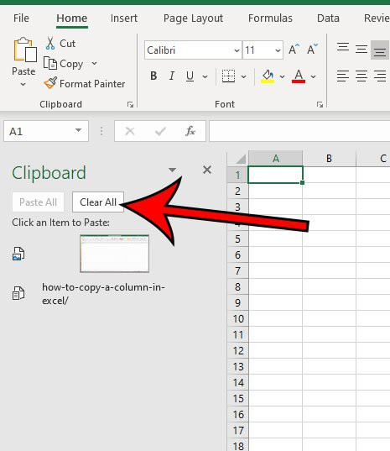Open the Name Box A1 dropdown arrow

point(78,130)
